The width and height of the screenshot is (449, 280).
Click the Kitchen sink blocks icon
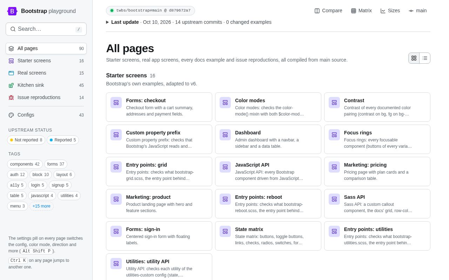pyautogui.click(x=11, y=85)
